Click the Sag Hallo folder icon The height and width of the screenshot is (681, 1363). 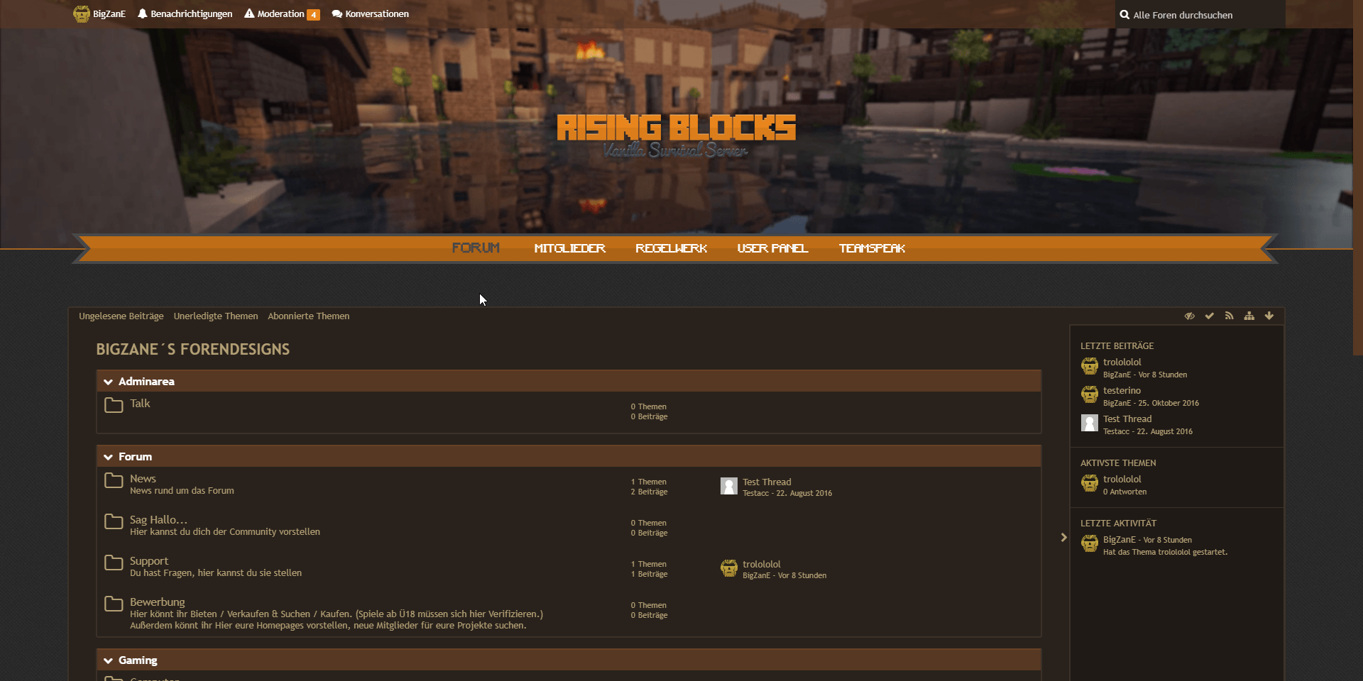tap(114, 521)
